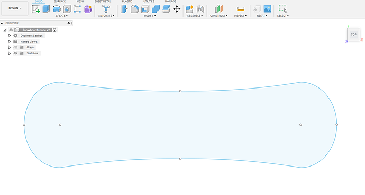Switch to the MANAGE tab
This screenshot has height=195, width=365.
point(170,2)
